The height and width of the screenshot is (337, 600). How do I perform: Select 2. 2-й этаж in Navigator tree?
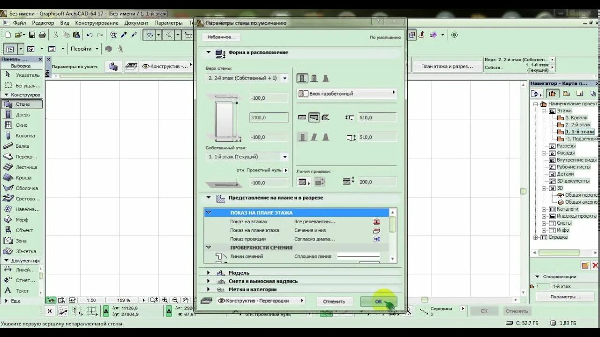click(x=577, y=125)
